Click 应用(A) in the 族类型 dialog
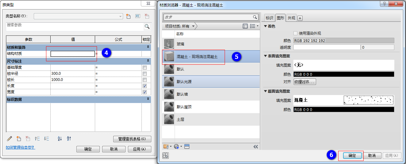Image resolution: width=406 pixels, height=164 pixels. [x=140, y=149]
